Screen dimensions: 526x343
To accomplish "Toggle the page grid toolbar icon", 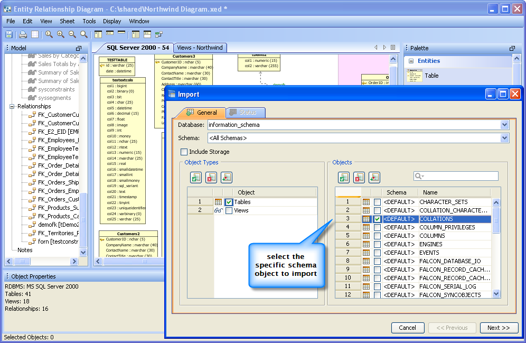I will click(x=34, y=34).
